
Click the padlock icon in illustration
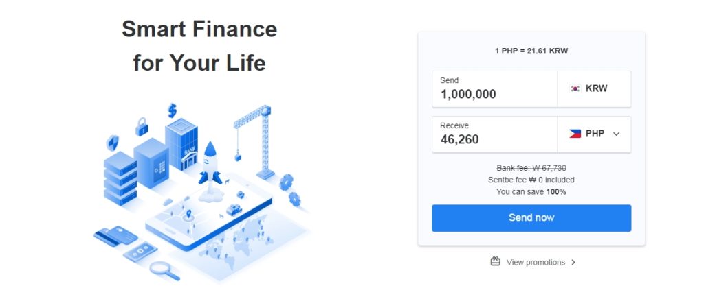pyautogui.click(x=142, y=126)
